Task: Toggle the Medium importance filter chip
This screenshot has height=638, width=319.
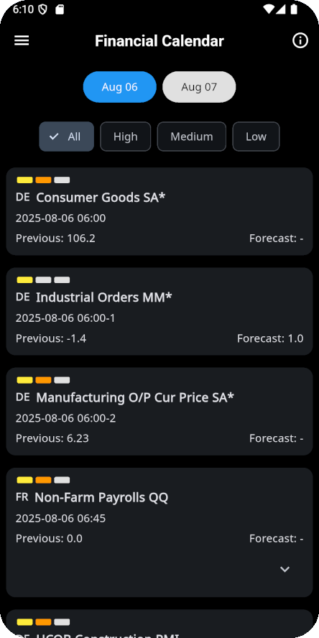Action: pos(192,137)
